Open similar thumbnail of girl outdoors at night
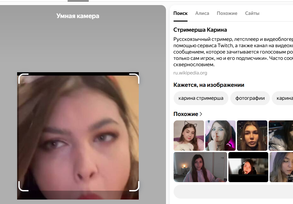 pyautogui.click(x=252, y=136)
